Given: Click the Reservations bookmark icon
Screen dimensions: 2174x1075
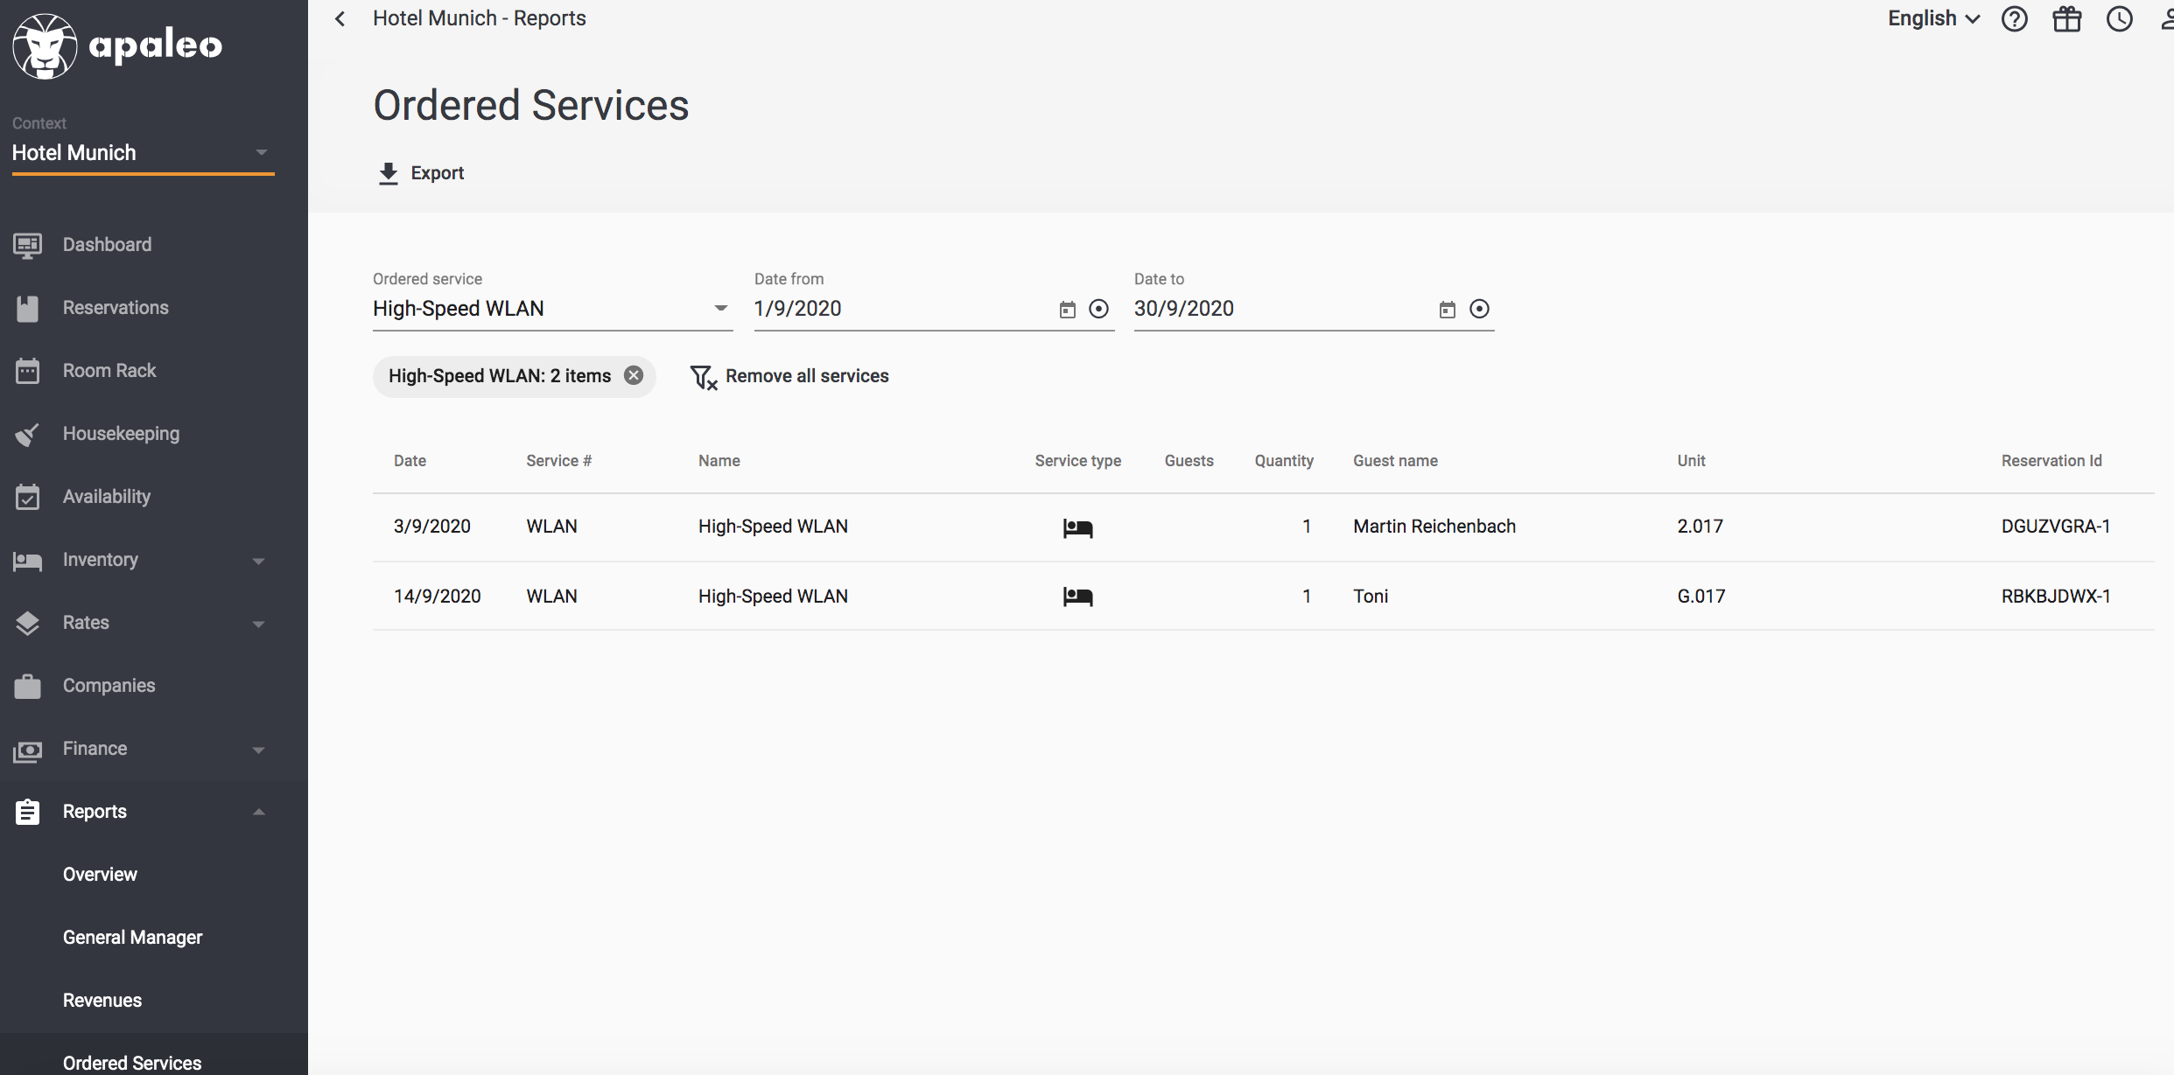Looking at the screenshot, I should tap(27, 308).
